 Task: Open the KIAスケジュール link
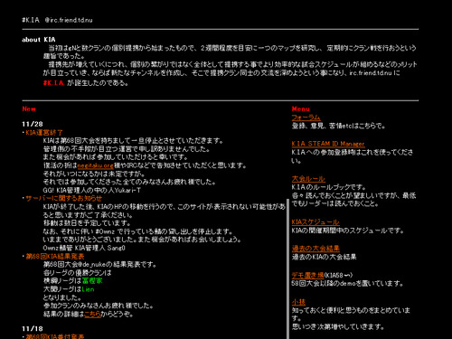[x=315, y=222]
